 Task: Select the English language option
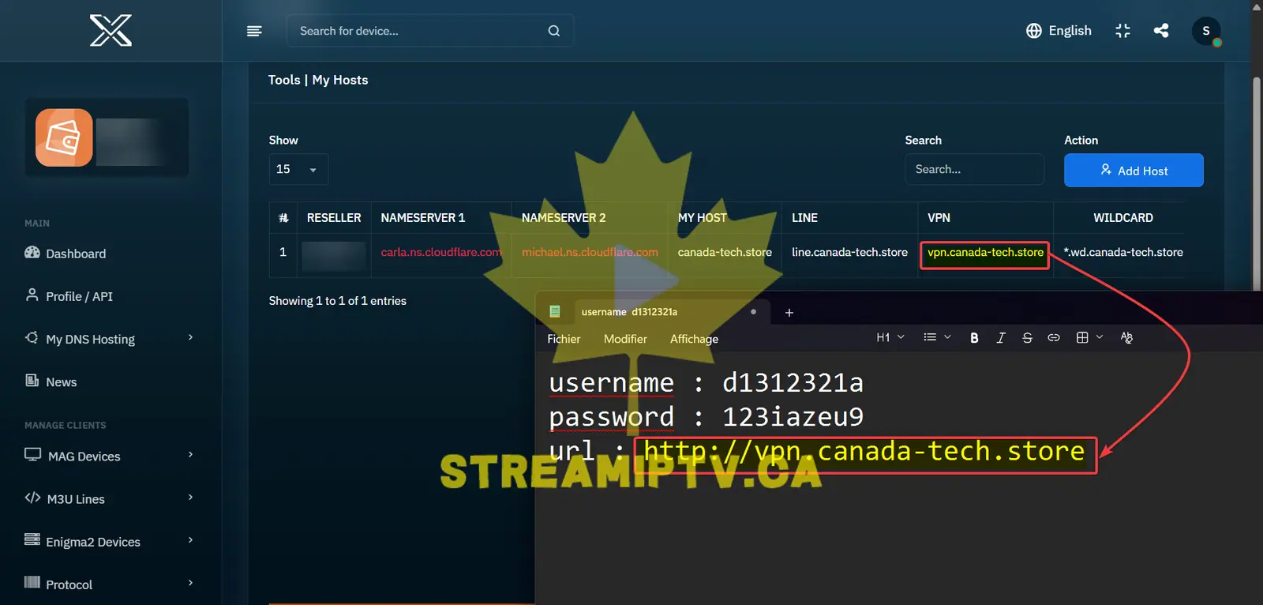[x=1070, y=31]
